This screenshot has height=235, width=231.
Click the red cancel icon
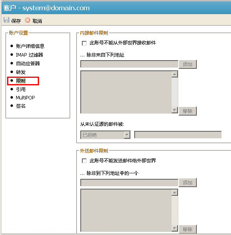click(x=28, y=20)
